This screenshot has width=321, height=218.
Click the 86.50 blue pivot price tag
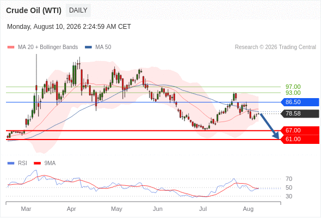point(300,102)
